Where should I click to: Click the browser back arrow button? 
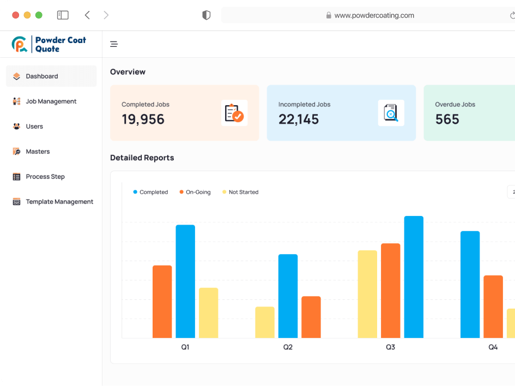click(87, 15)
